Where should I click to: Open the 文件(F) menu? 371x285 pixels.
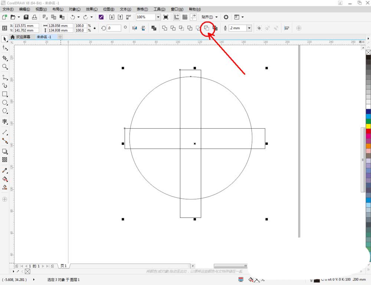point(8,9)
